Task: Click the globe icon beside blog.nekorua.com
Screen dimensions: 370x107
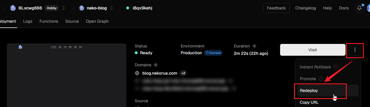Action: [x=137, y=73]
